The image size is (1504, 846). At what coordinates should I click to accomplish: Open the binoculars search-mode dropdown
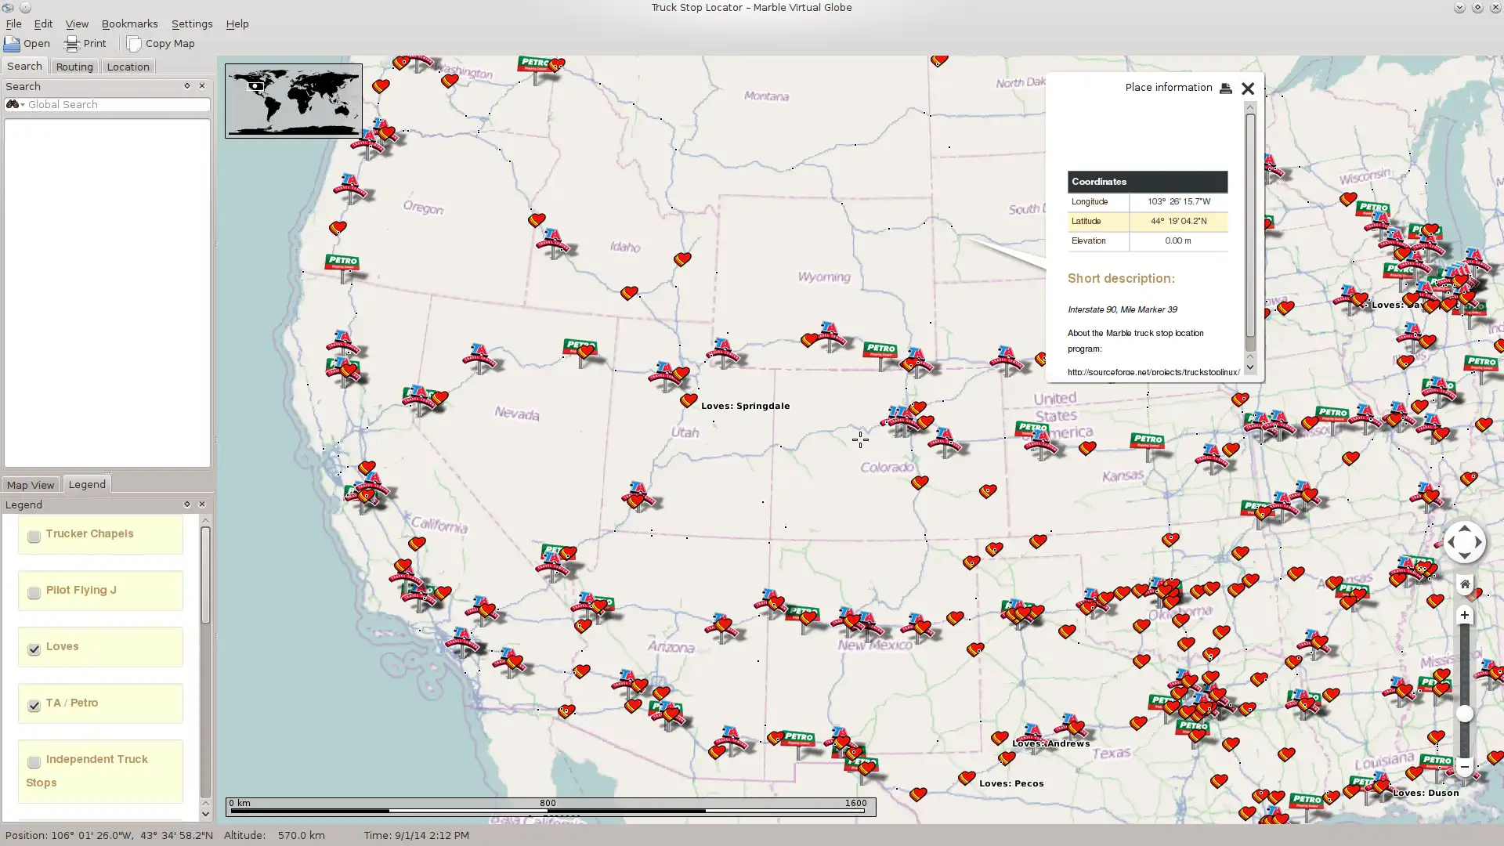click(x=15, y=105)
